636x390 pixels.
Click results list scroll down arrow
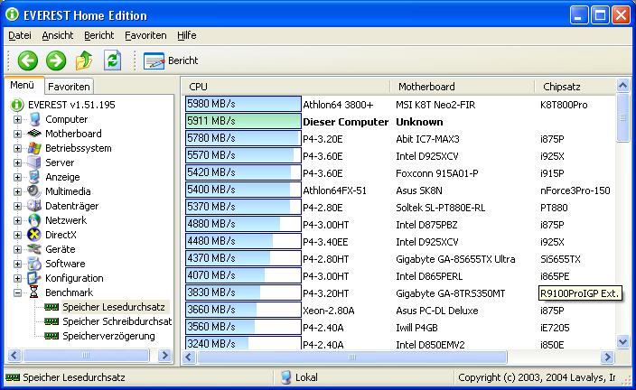pos(623,342)
